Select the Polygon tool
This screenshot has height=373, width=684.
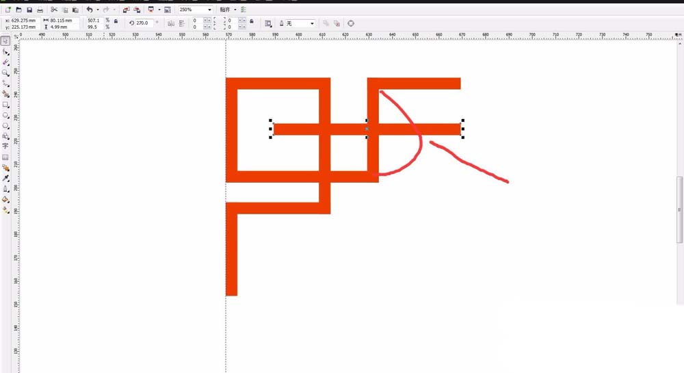click(5, 126)
